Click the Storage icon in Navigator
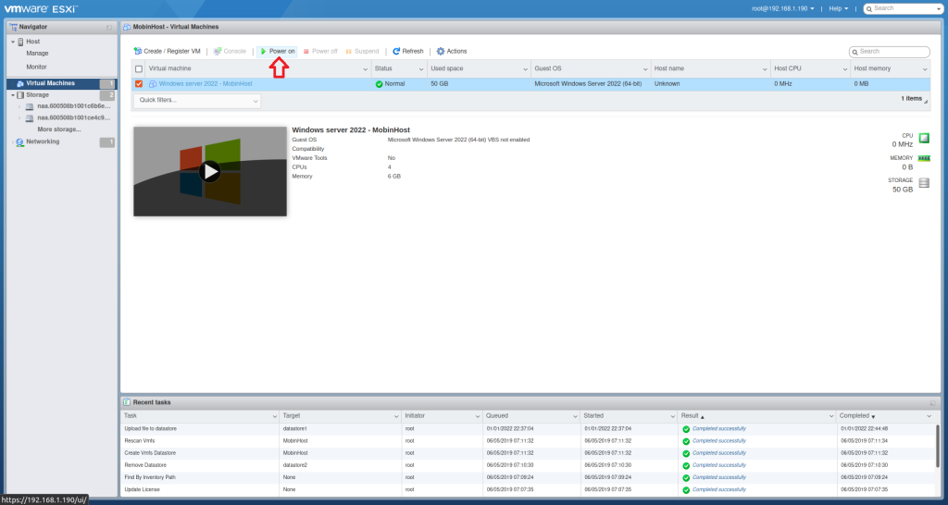Image resolution: width=948 pixels, height=505 pixels. click(x=20, y=95)
